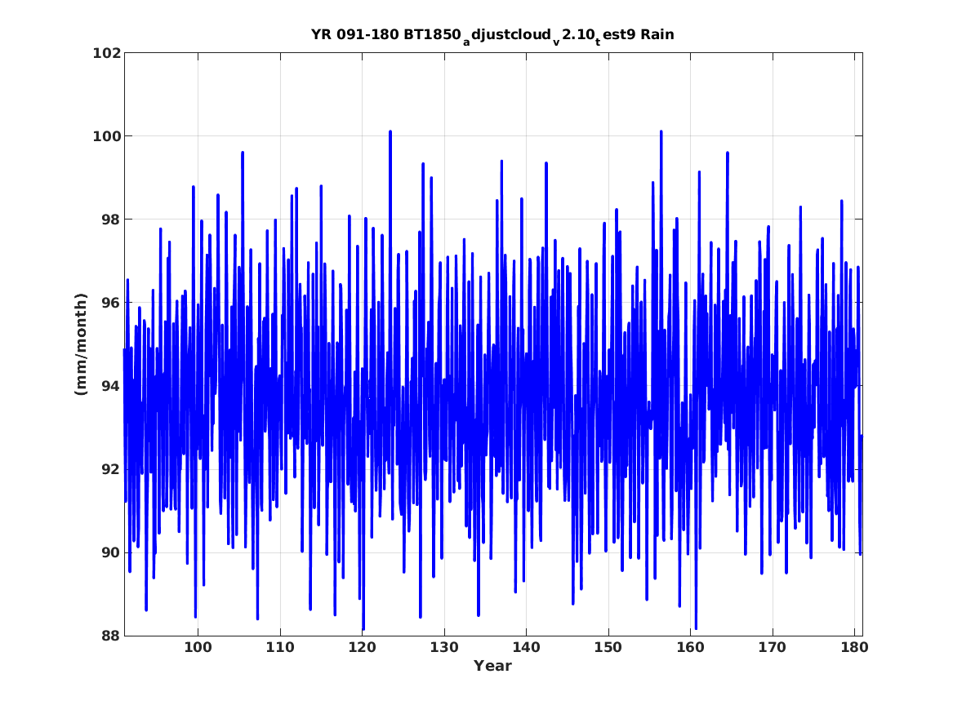953x714 pixels.
Task: Click the y-axis tick label 98
Action: coord(111,220)
